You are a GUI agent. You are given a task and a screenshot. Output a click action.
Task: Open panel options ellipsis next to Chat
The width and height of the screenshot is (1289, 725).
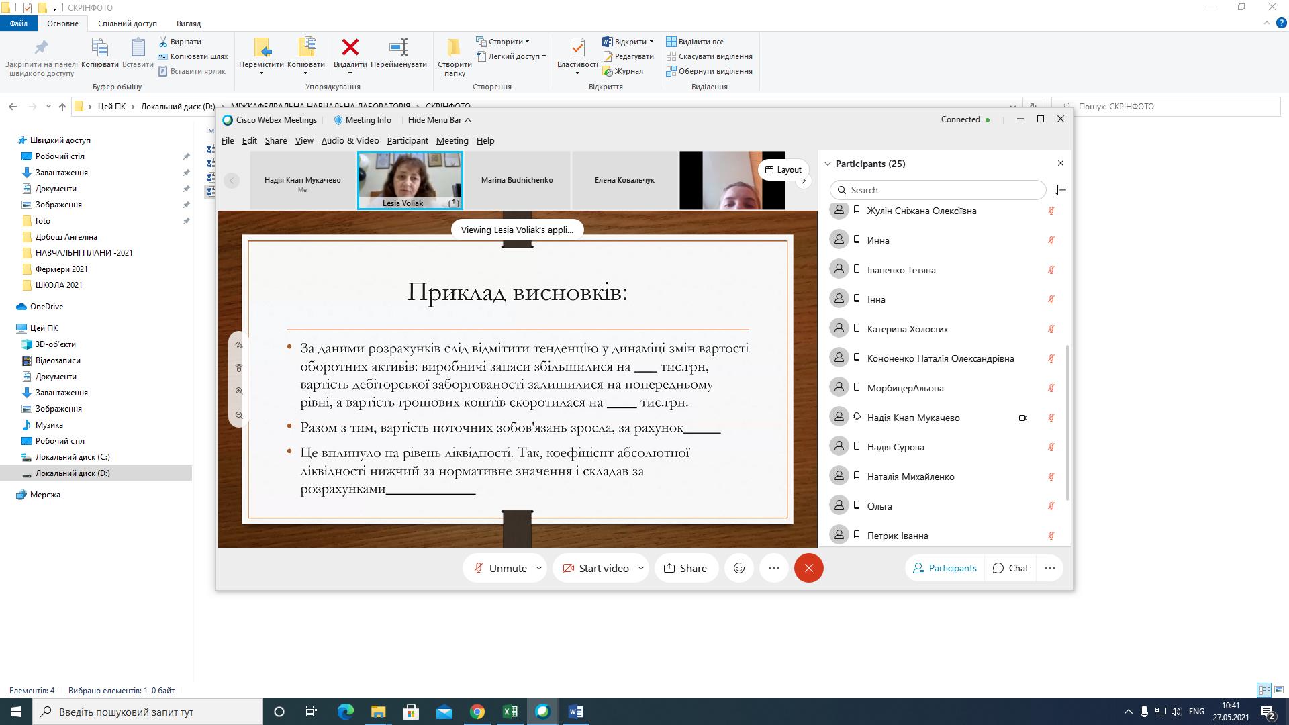(x=1050, y=568)
